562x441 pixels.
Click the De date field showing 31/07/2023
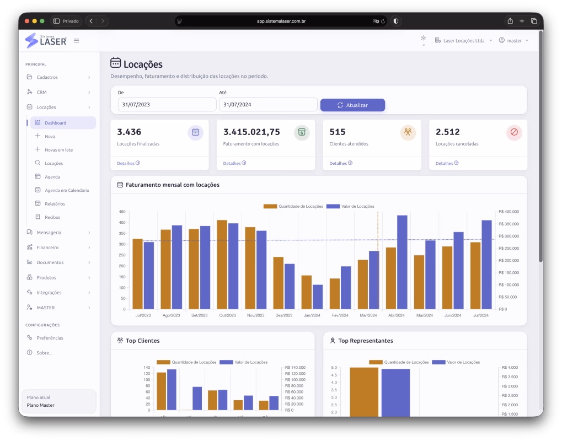pos(167,105)
